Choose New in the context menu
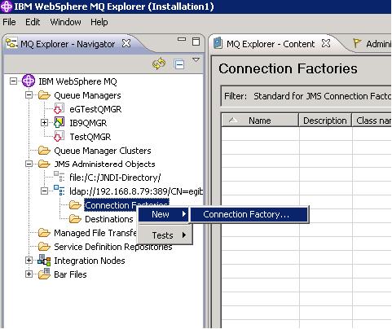The width and height of the screenshot is (392, 329). coord(163,214)
